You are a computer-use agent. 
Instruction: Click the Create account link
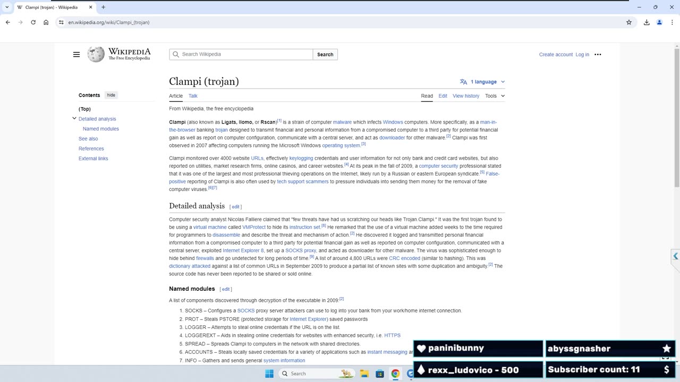pyautogui.click(x=556, y=55)
